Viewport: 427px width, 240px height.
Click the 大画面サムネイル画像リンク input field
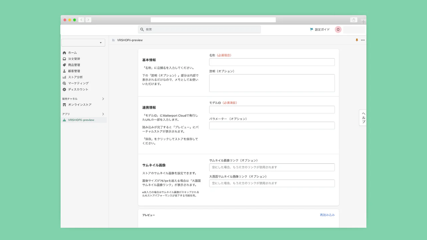(x=272, y=183)
